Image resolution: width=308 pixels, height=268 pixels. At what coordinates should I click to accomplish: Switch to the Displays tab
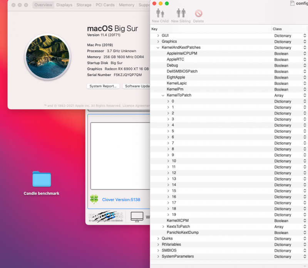pos(64,5)
